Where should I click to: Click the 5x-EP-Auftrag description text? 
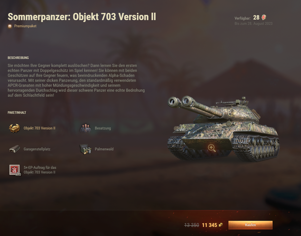click(x=40, y=170)
